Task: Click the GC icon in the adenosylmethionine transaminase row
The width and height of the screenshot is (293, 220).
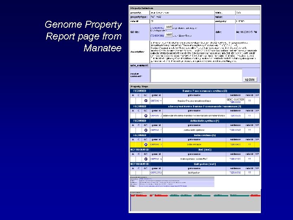Action: pyautogui.click(x=146, y=116)
